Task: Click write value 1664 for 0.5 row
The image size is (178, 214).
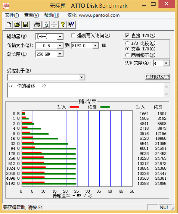Action: pos(144,114)
